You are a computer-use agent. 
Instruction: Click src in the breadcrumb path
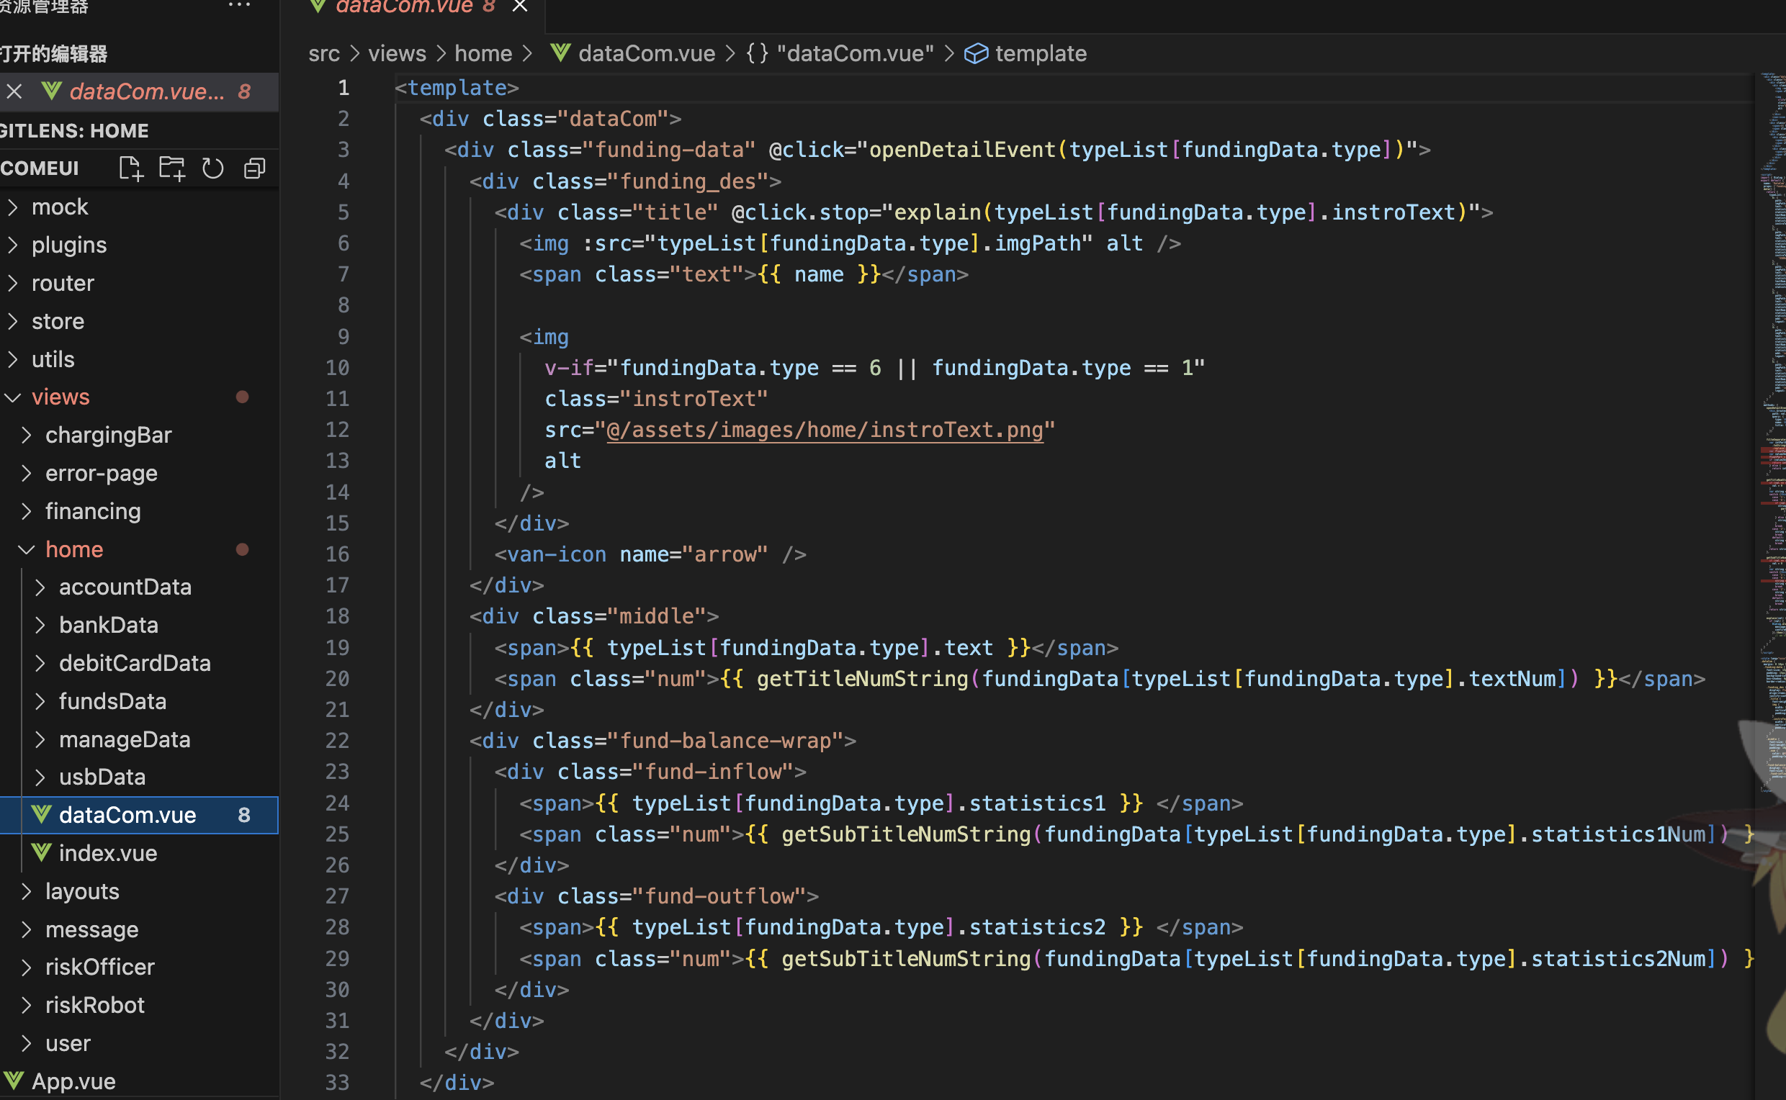324,54
